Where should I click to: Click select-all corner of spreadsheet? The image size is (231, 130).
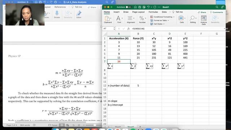click(x=105, y=34)
